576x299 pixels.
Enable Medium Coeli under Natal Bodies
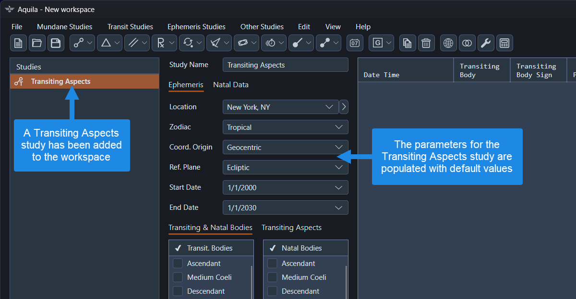coord(273,277)
